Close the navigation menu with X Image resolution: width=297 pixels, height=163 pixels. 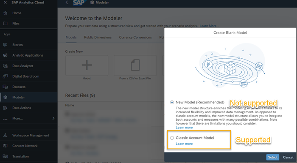(x=5, y=3)
